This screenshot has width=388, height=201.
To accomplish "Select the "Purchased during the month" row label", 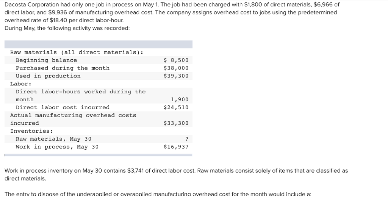I will point(63,68).
